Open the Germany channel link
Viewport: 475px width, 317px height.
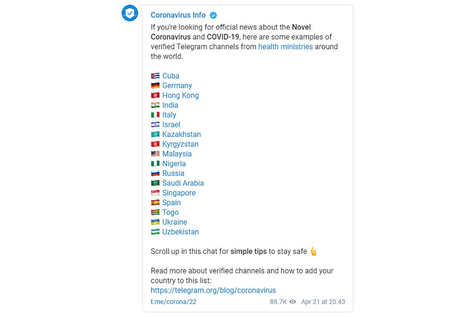pyautogui.click(x=177, y=86)
